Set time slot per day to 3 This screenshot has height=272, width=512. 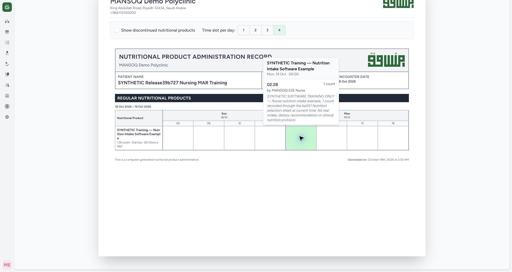(x=267, y=30)
